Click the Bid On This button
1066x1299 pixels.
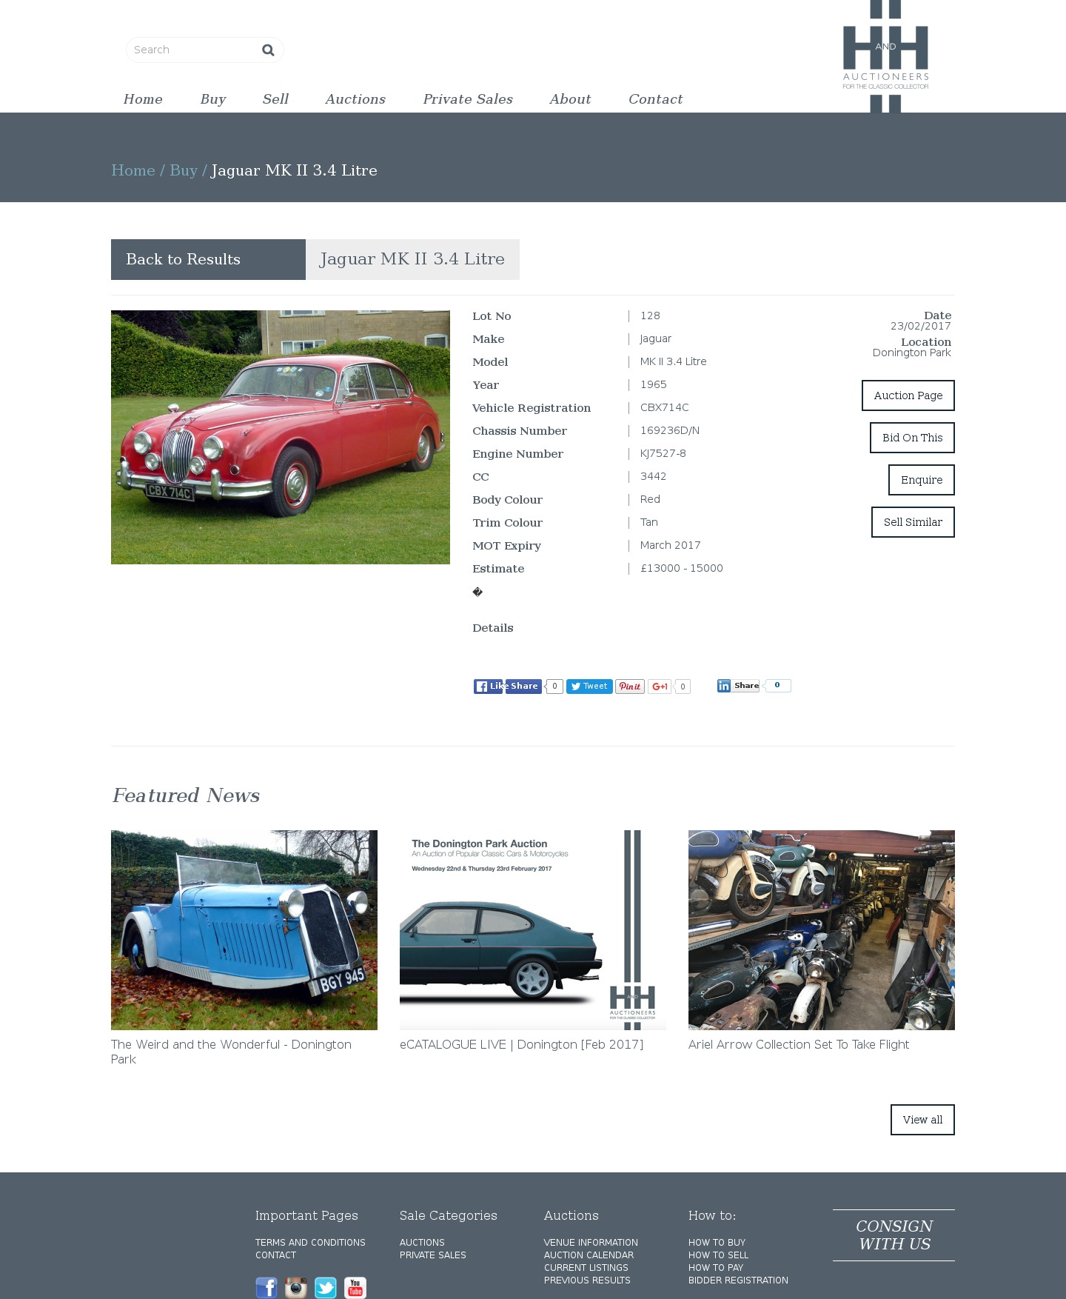click(x=912, y=438)
